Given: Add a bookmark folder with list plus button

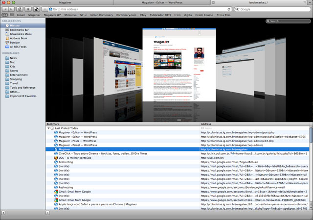Looking at the screenshot, I should (x=47, y=213).
